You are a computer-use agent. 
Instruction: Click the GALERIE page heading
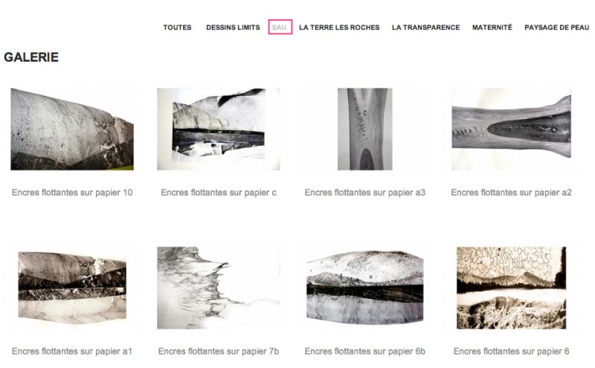pyautogui.click(x=31, y=57)
